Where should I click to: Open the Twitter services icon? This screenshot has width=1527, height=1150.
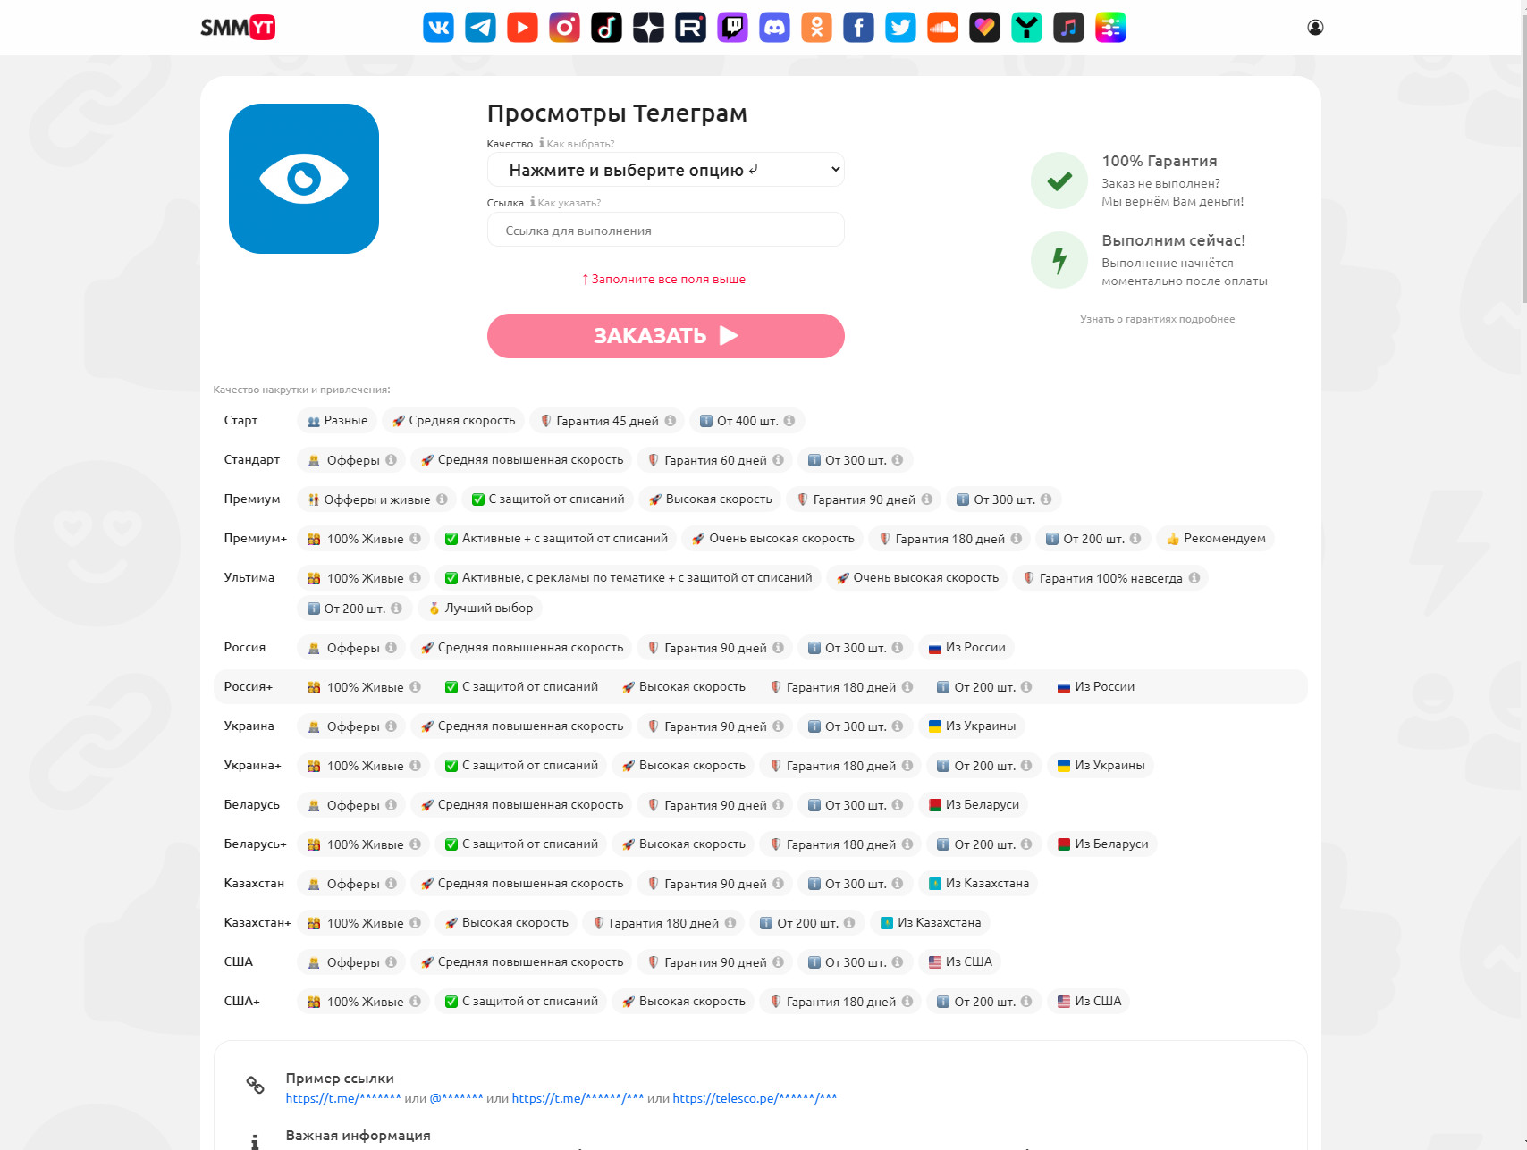900,28
